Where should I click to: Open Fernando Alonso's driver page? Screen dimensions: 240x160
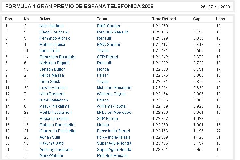tap(55, 38)
